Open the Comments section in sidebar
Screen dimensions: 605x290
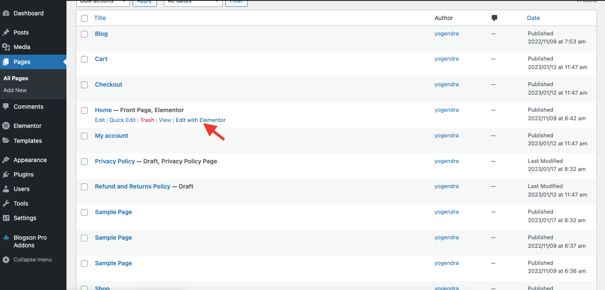coord(28,107)
